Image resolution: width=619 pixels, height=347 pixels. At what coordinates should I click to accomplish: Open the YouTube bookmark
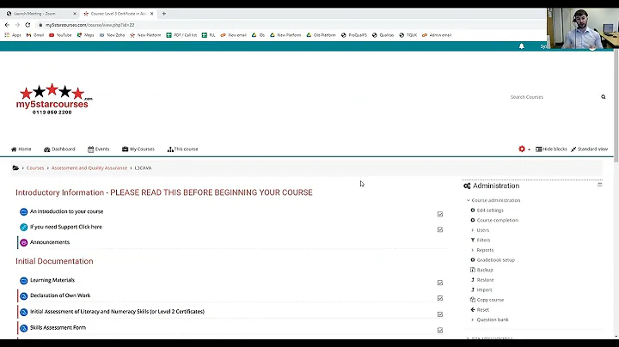[x=60, y=35]
